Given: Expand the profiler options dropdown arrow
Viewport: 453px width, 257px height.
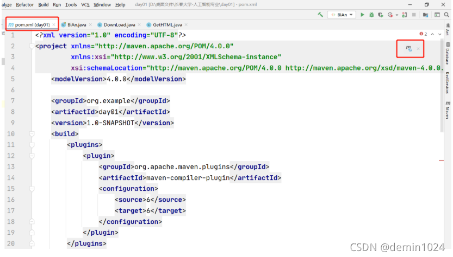Looking at the screenshot, I should tap(396, 15).
